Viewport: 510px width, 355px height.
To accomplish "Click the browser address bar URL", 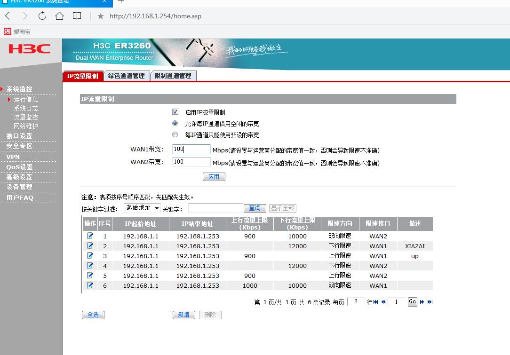I will pyautogui.click(x=155, y=16).
